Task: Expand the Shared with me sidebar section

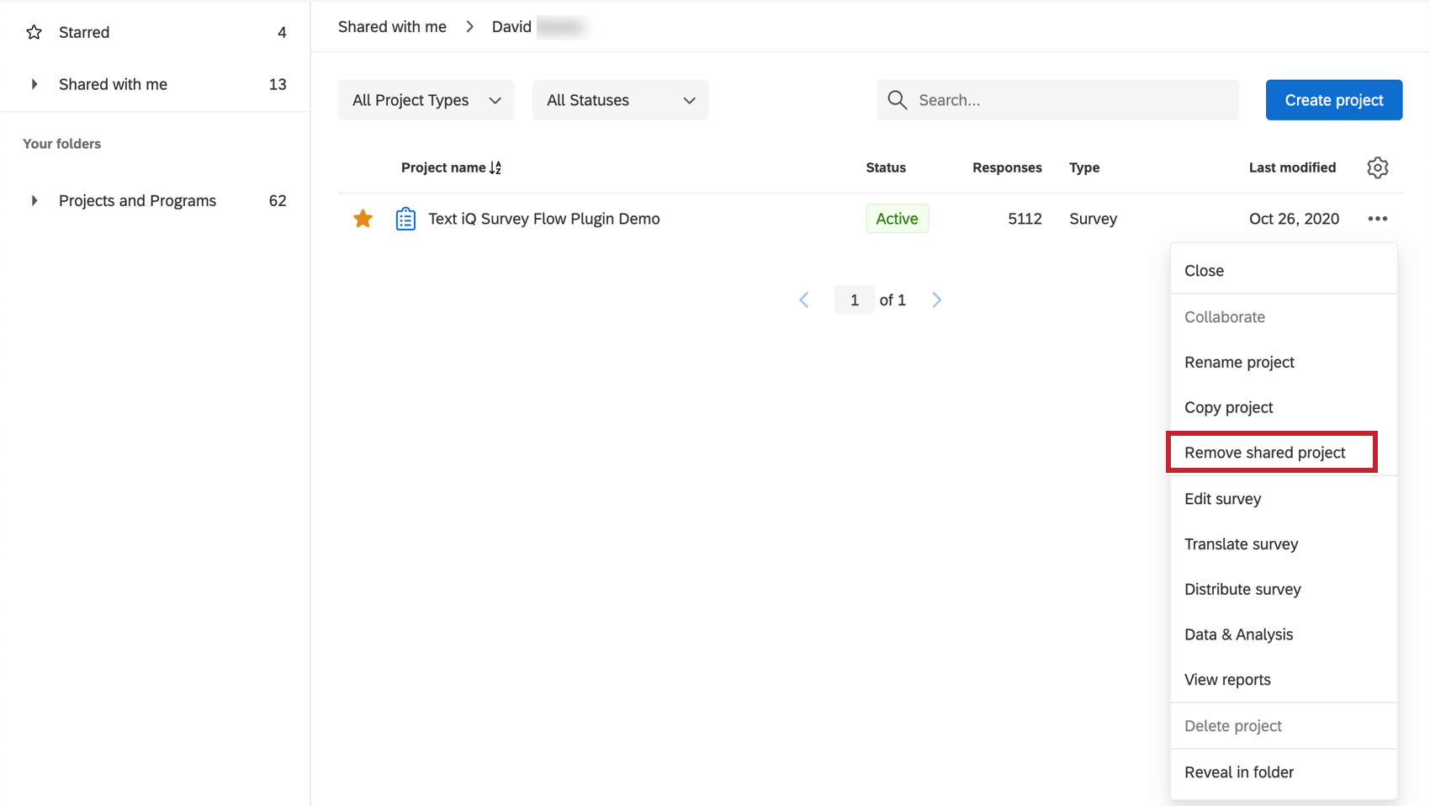Action: [34, 84]
